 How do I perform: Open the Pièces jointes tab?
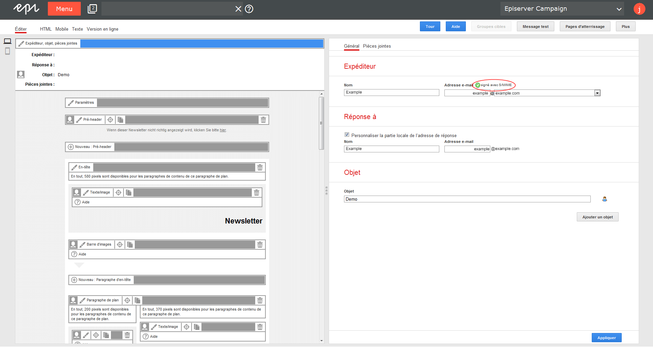pos(377,46)
